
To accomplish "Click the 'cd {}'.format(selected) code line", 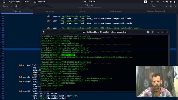I will tap(50, 98).
